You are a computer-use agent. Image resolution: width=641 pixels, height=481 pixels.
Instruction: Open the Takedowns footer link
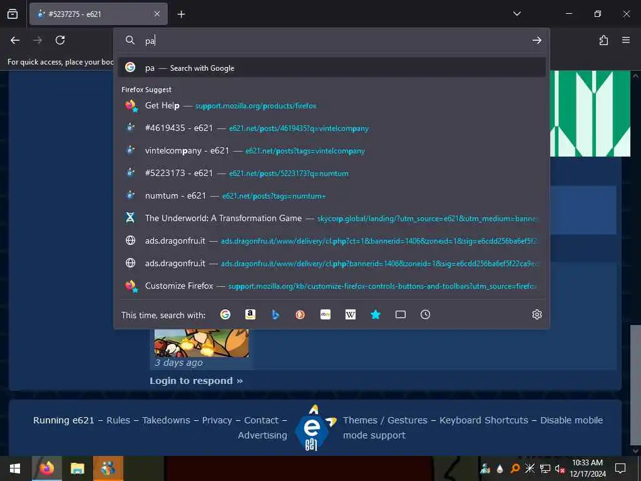(x=166, y=420)
